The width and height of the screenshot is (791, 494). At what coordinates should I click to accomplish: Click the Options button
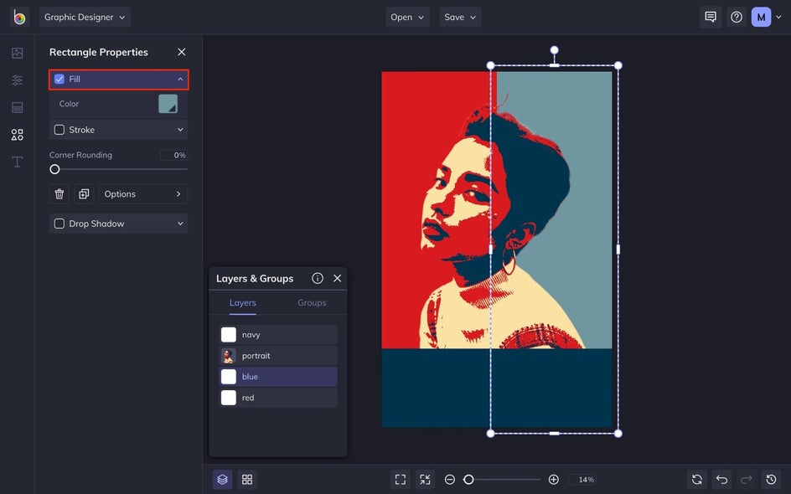tap(142, 194)
